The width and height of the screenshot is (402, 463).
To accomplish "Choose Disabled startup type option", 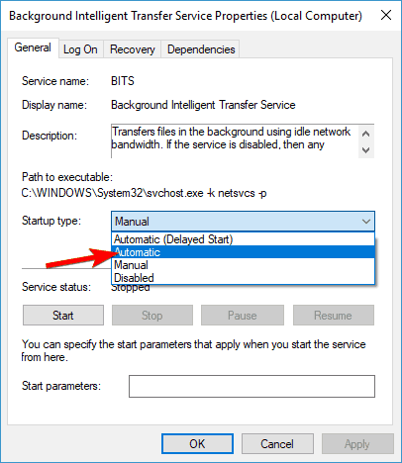I will [243, 278].
